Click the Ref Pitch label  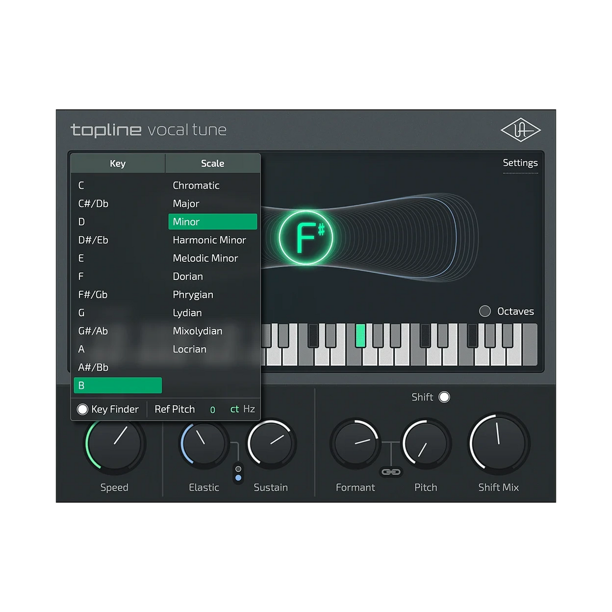point(175,409)
